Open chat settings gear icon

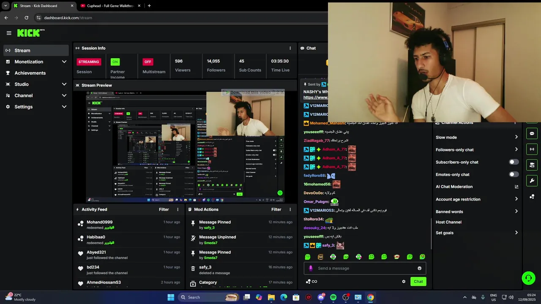[x=404, y=282]
